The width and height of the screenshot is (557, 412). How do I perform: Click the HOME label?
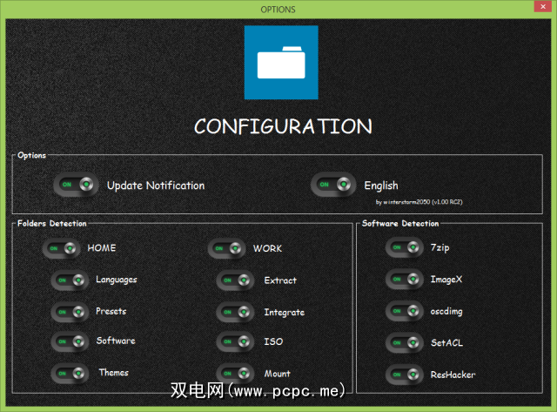tap(102, 247)
